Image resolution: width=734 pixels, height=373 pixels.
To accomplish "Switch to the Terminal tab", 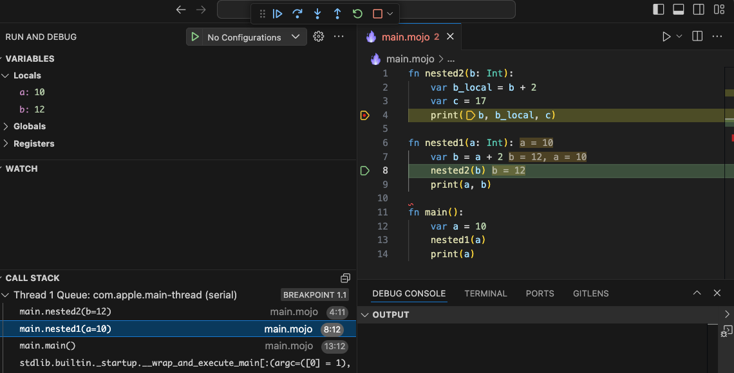I will pyautogui.click(x=485, y=293).
